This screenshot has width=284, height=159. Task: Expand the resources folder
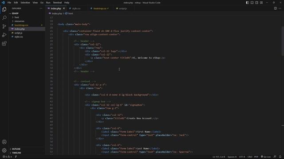pos(20,21)
